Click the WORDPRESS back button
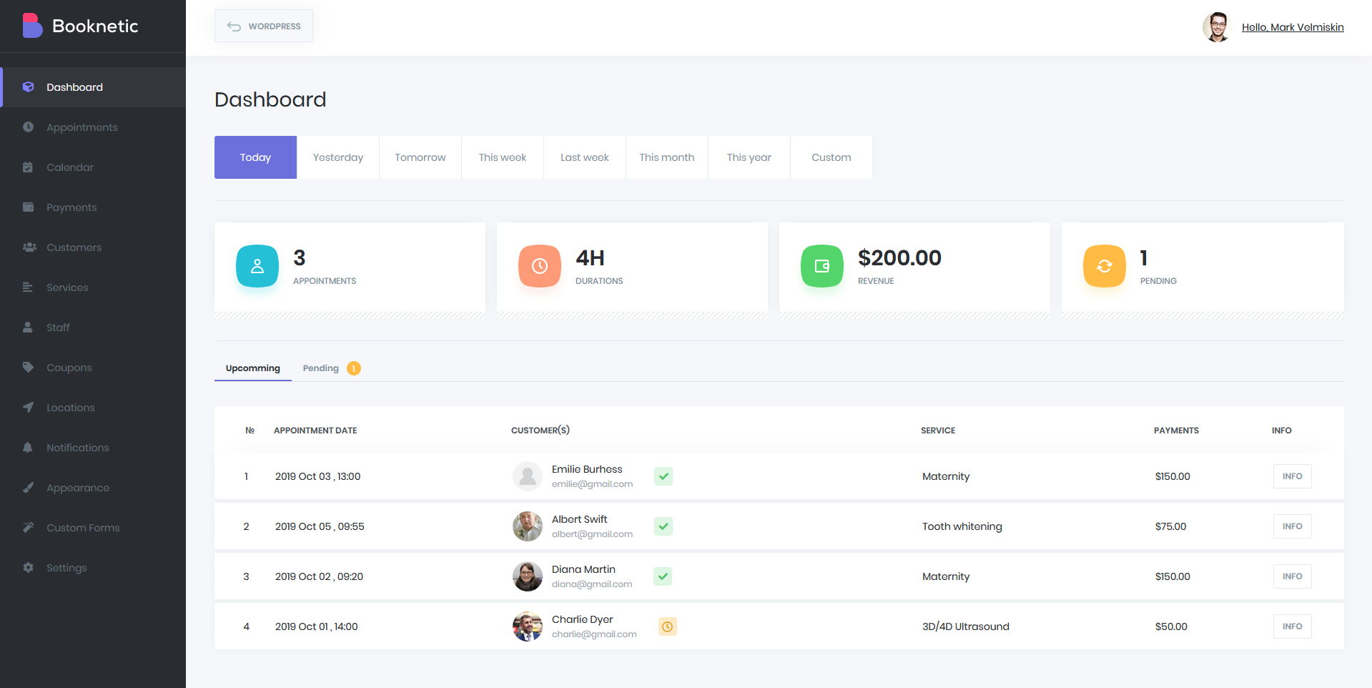1372x688 pixels. 263,26
